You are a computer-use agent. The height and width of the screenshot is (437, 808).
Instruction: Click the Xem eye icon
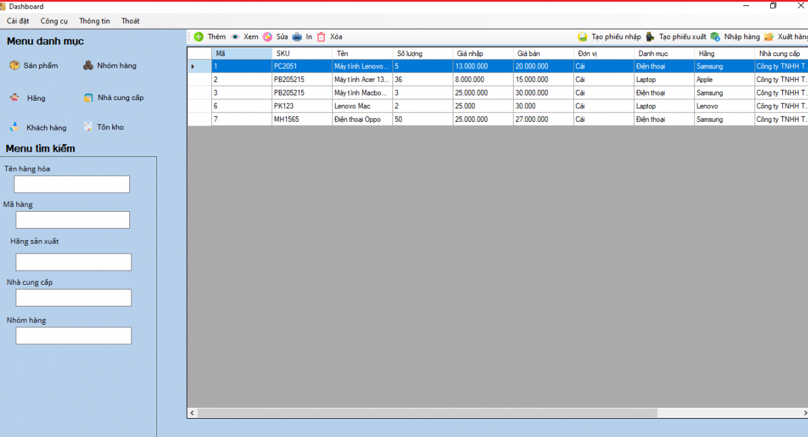[235, 37]
